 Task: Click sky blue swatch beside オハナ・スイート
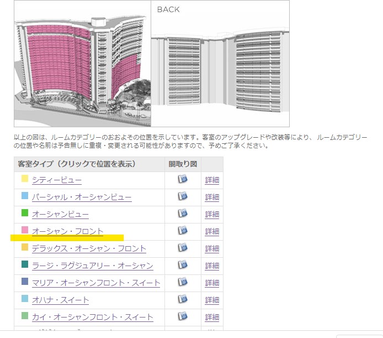(x=25, y=299)
